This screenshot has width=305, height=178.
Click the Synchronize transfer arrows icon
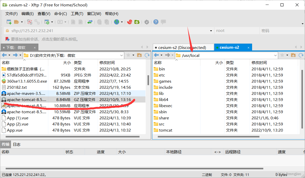[x=90, y=22]
